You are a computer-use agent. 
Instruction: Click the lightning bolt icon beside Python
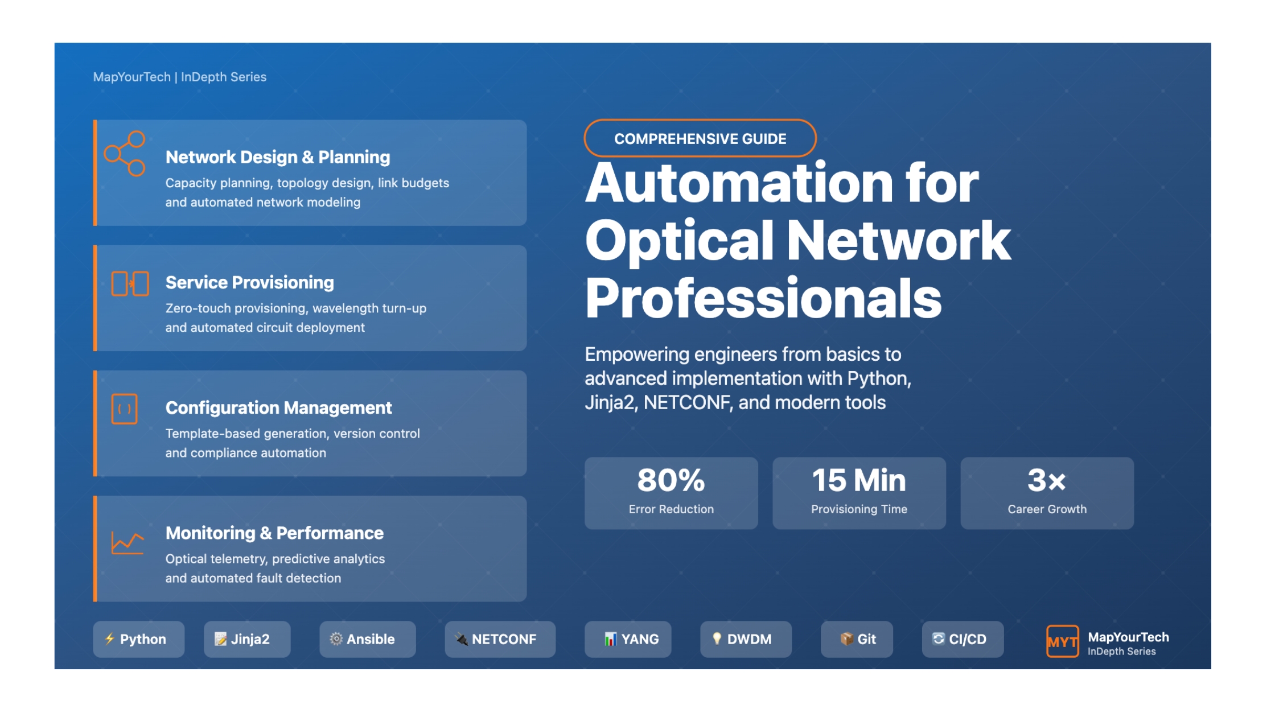point(110,639)
